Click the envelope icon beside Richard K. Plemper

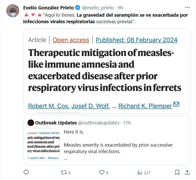pos(176,105)
